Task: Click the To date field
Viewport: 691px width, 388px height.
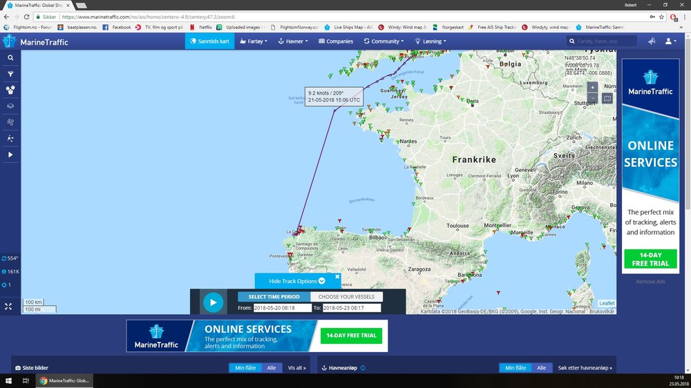Action: (x=352, y=308)
